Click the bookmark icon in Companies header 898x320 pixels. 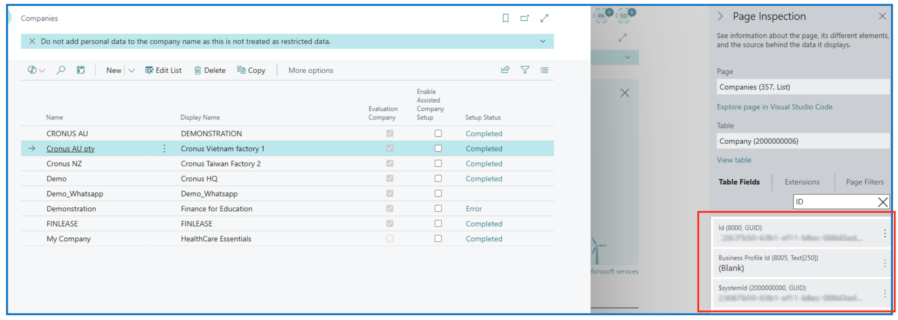click(x=505, y=18)
